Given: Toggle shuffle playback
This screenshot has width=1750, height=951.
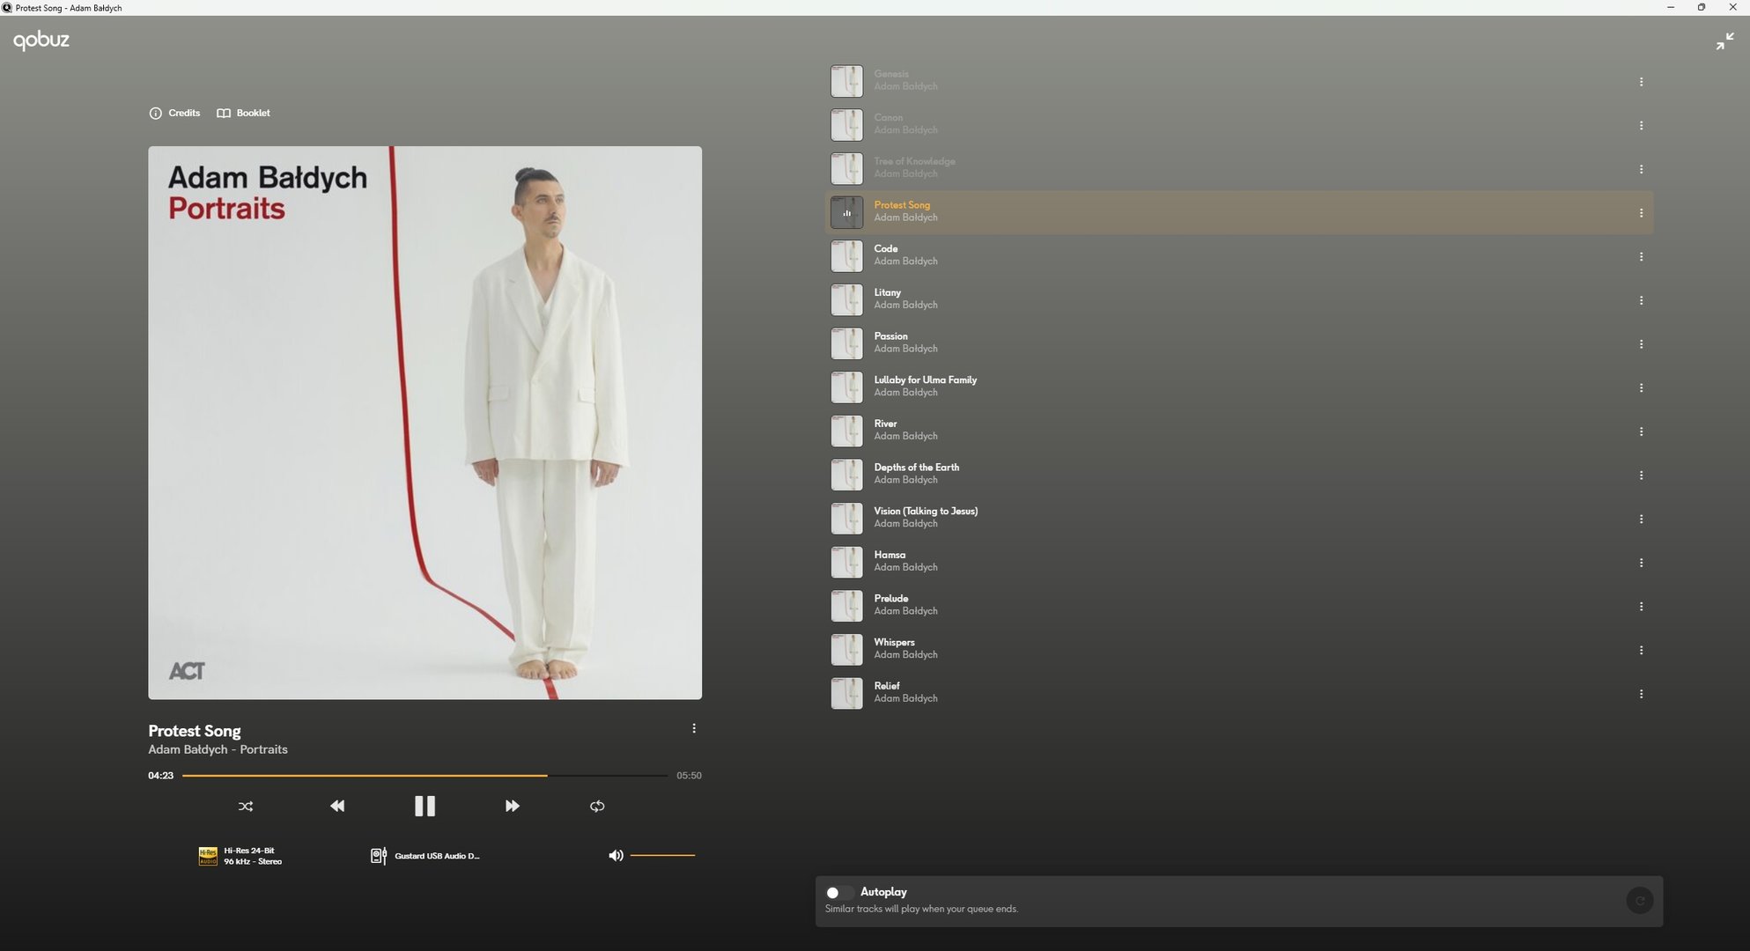Looking at the screenshot, I should coord(246,807).
